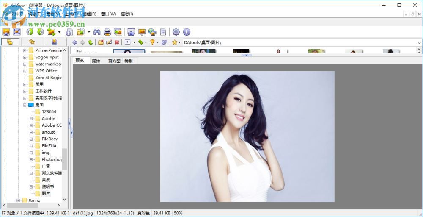
Task: Show the folders tree panel tab
Action: click(10, 42)
